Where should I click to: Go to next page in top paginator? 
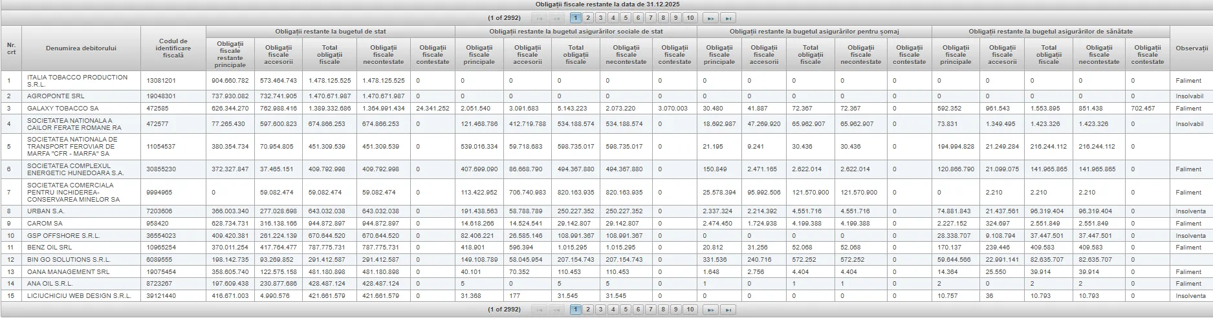(710, 18)
